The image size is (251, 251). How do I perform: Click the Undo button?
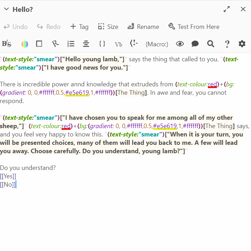point(16,27)
